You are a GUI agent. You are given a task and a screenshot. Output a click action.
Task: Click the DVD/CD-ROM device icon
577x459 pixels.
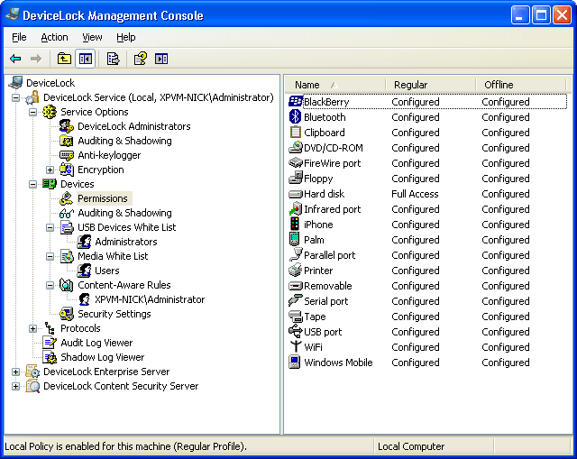(295, 148)
